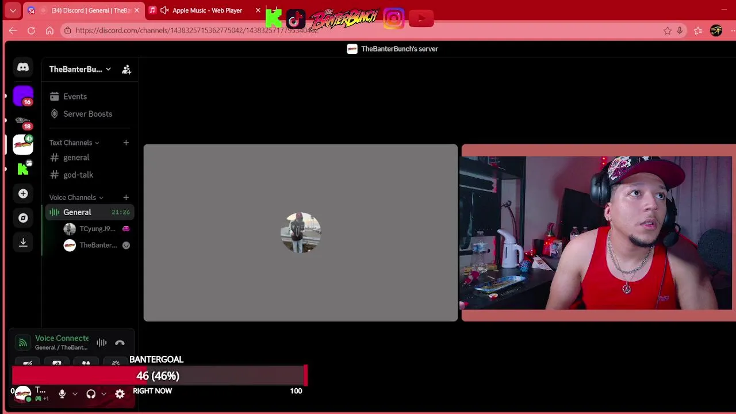Click the TikTok overlay logo
The width and height of the screenshot is (736, 414).
coord(296,20)
